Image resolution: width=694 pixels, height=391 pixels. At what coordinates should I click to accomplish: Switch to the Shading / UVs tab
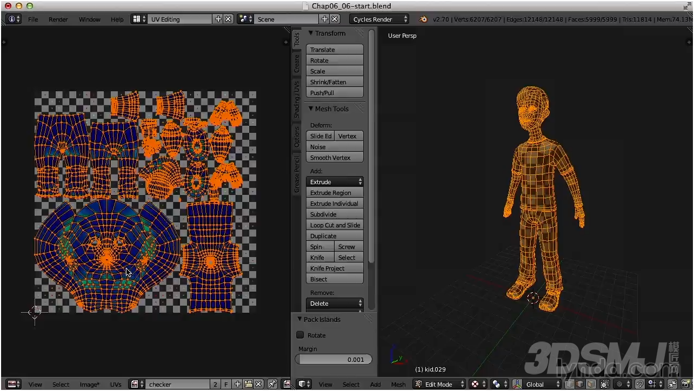pyautogui.click(x=297, y=100)
